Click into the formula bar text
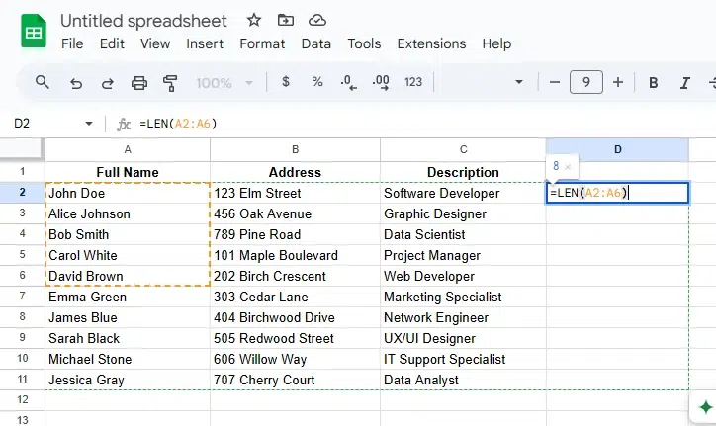 click(x=178, y=124)
